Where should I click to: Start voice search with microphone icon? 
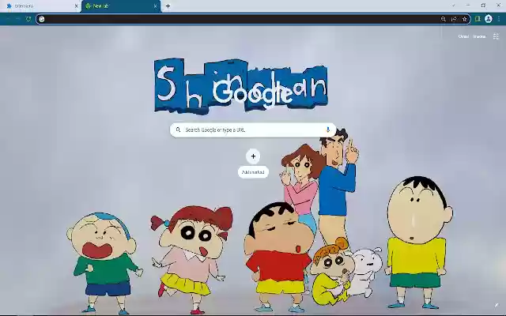click(328, 130)
